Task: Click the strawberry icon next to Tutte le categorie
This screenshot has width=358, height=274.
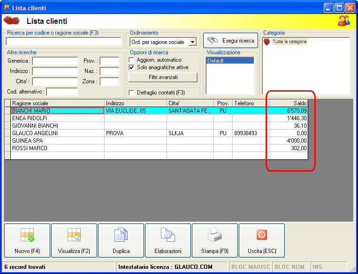Action: pos(267,42)
